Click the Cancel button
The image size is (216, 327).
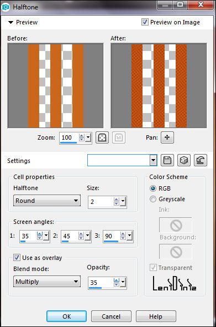pyautogui.click(x=111, y=316)
